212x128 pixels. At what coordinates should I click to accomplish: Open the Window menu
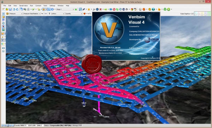60,6
